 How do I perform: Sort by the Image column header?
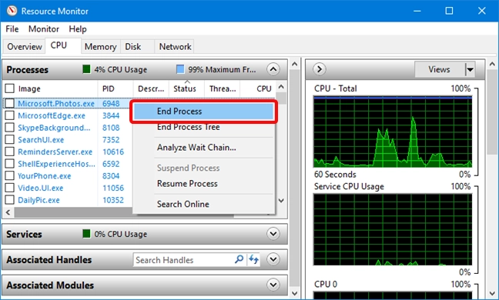pyautogui.click(x=56, y=88)
